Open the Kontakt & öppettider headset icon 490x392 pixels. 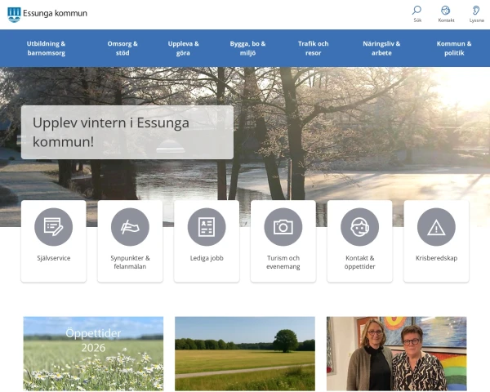click(x=359, y=227)
